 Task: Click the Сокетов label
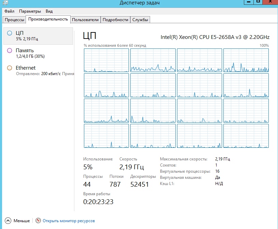[168, 165]
